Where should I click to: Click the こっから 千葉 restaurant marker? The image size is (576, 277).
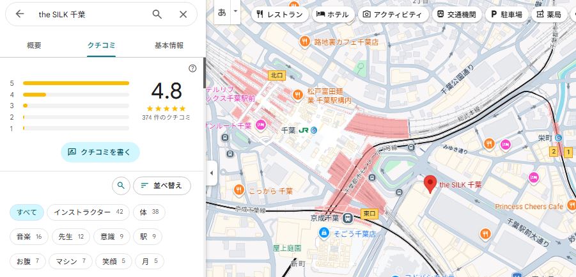tap(238, 189)
